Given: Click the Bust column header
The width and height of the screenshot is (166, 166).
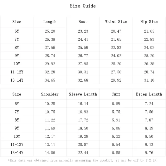Looking at the screenshot, I should 83,22.
